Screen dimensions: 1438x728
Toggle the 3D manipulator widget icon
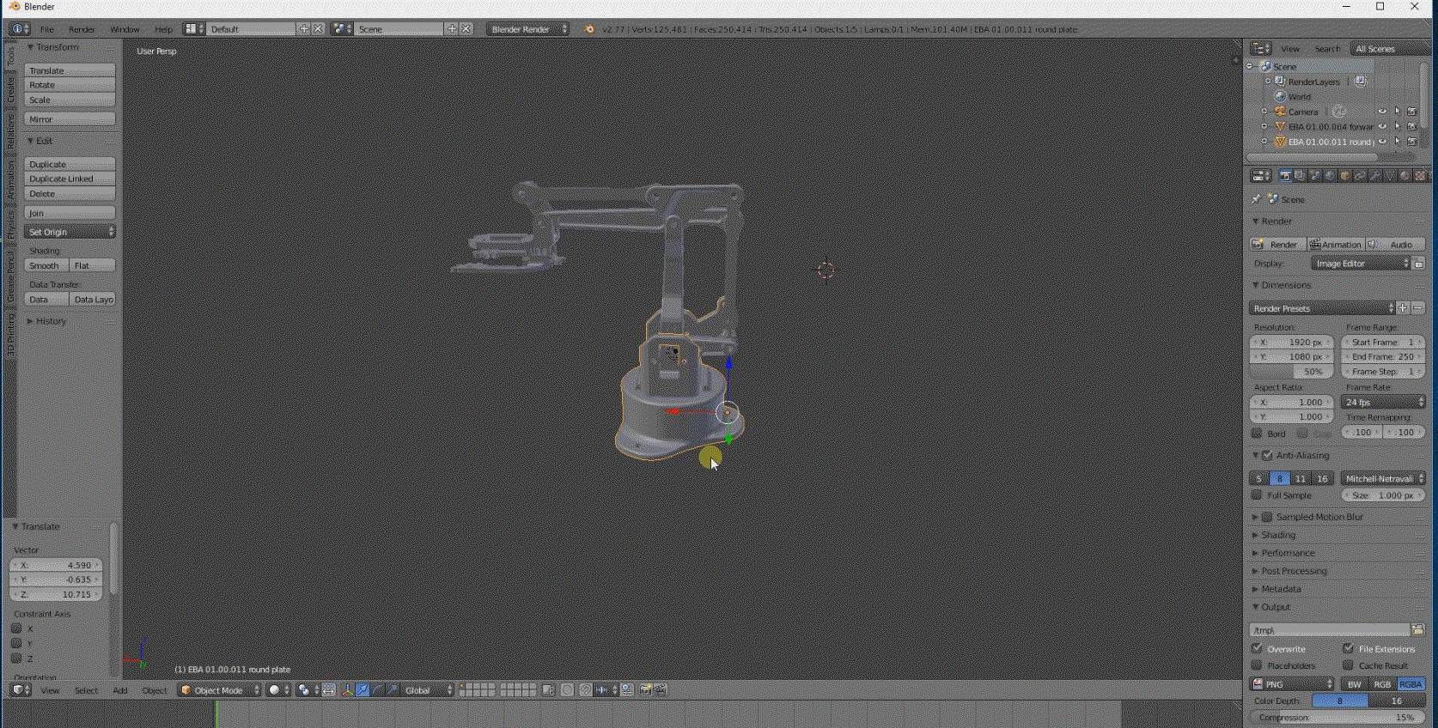point(347,690)
